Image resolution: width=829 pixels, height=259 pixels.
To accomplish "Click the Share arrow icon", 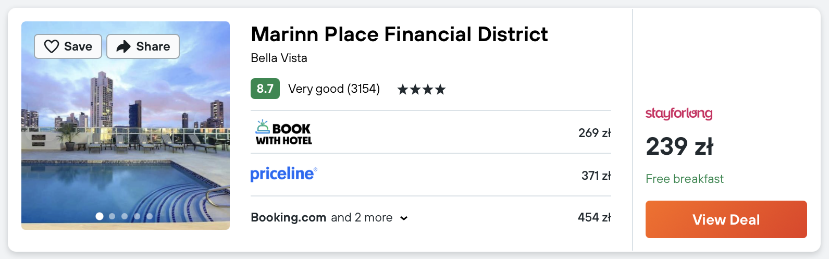I will click(x=123, y=47).
